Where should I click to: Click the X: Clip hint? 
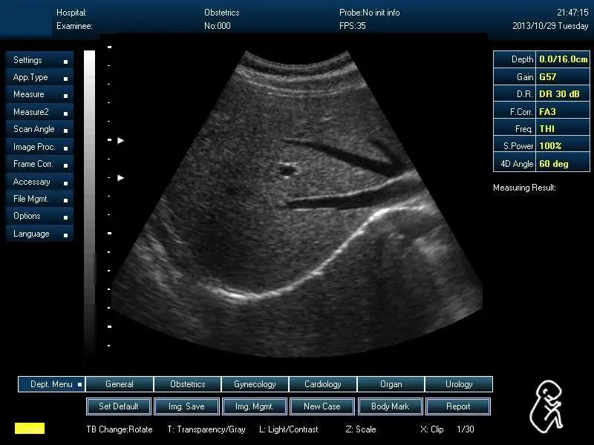432,429
